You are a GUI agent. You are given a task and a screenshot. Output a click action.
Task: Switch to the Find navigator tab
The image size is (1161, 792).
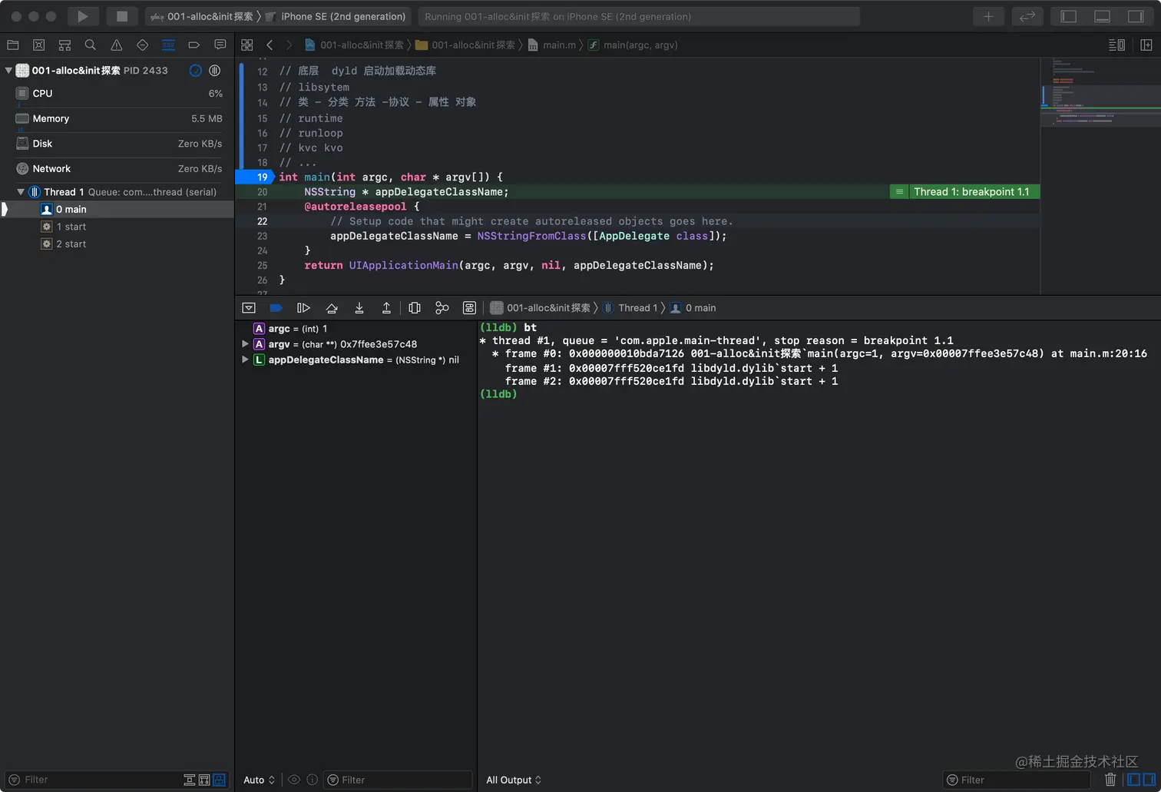[91, 45]
